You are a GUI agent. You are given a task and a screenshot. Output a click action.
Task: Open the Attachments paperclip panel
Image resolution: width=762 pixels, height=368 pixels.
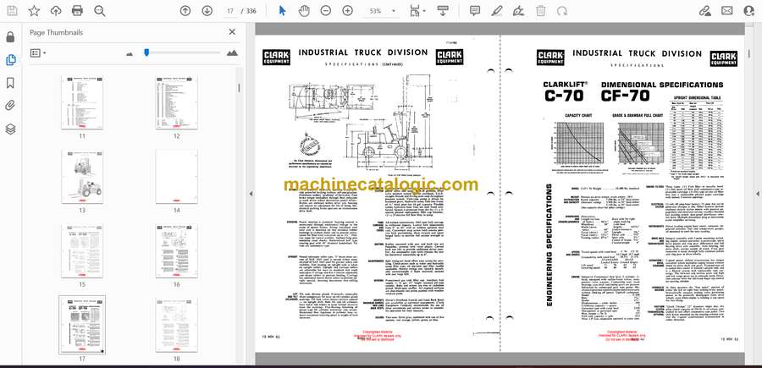(10, 106)
